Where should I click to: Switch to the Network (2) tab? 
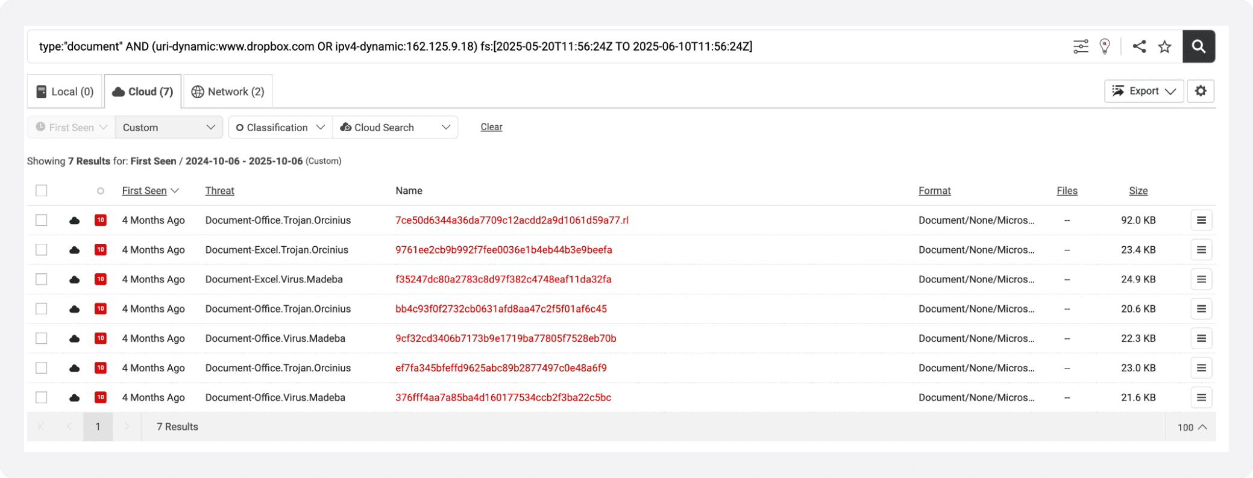tap(228, 92)
